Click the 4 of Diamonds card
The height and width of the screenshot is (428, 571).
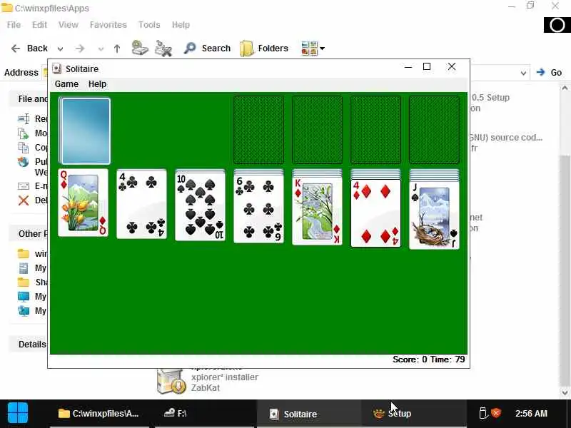[375, 213]
